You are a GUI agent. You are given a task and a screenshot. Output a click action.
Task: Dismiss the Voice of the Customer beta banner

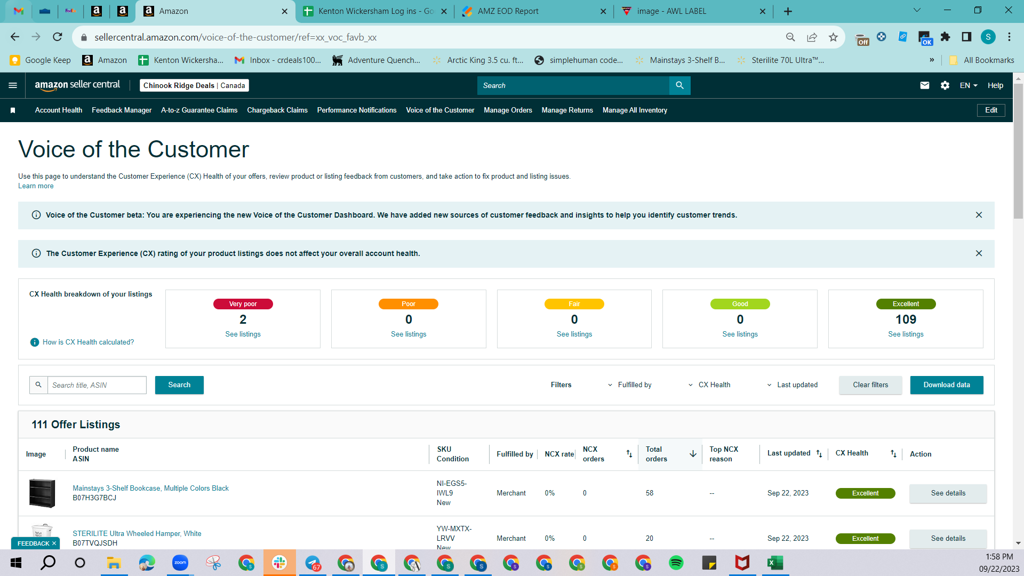(979, 215)
